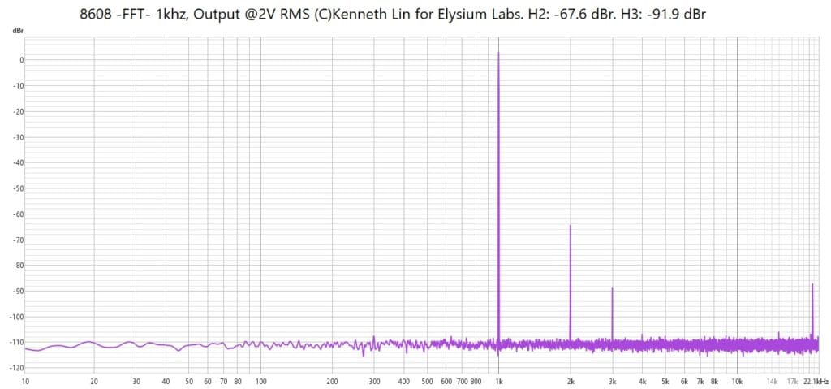Click the 0 value on the dBr axis

(22, 60)
